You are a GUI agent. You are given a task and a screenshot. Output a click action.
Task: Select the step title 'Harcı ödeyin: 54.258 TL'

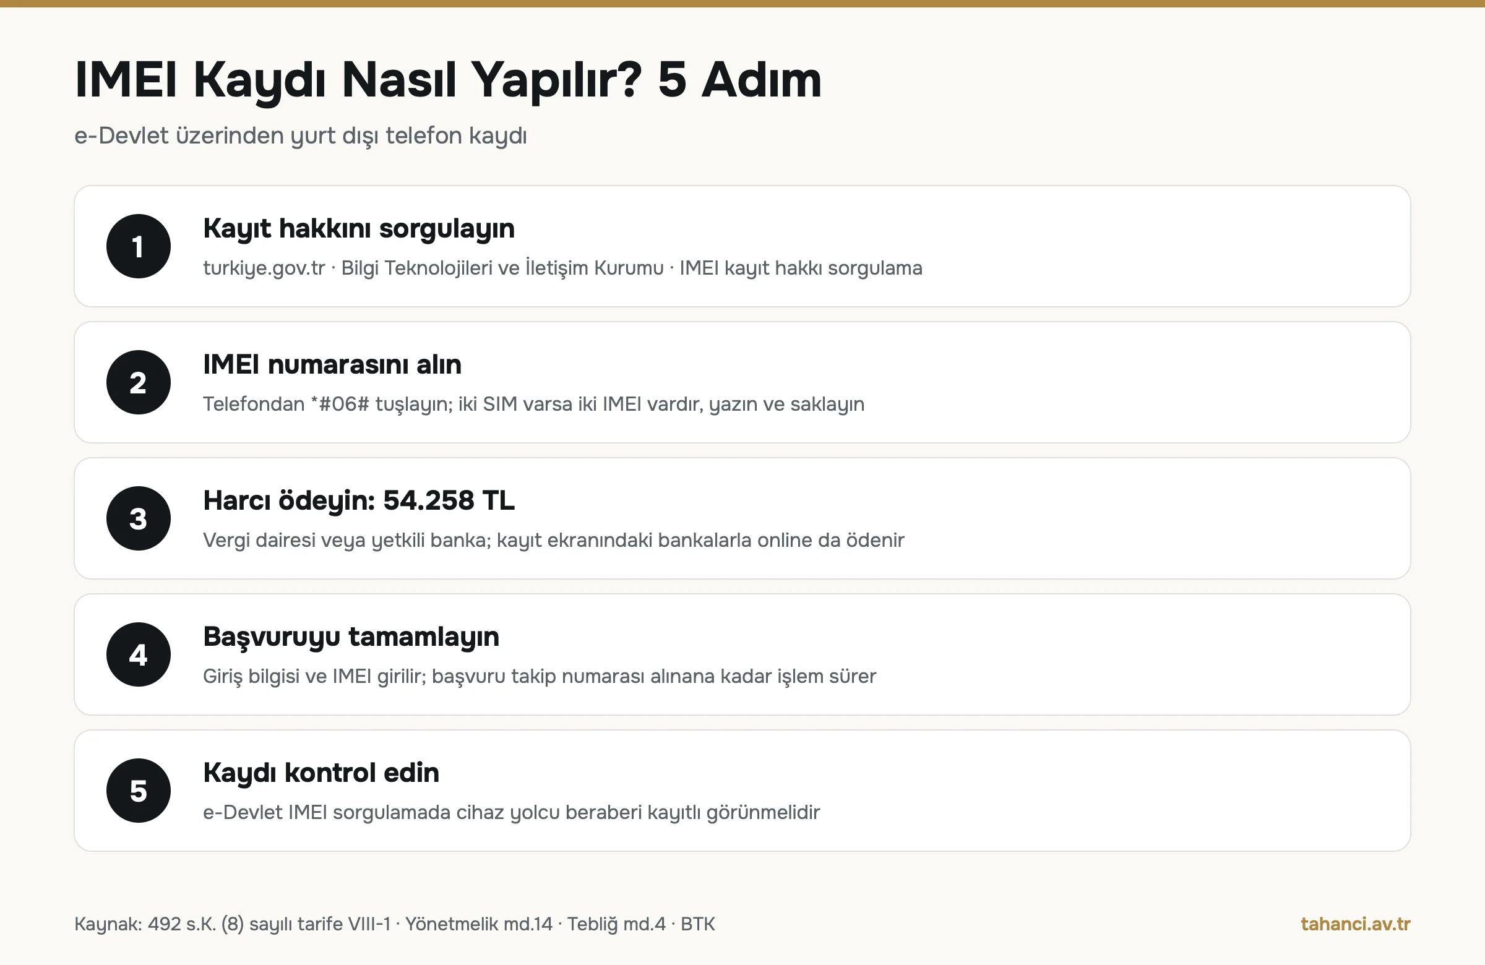pyautogui.click(x=359, y=500)
